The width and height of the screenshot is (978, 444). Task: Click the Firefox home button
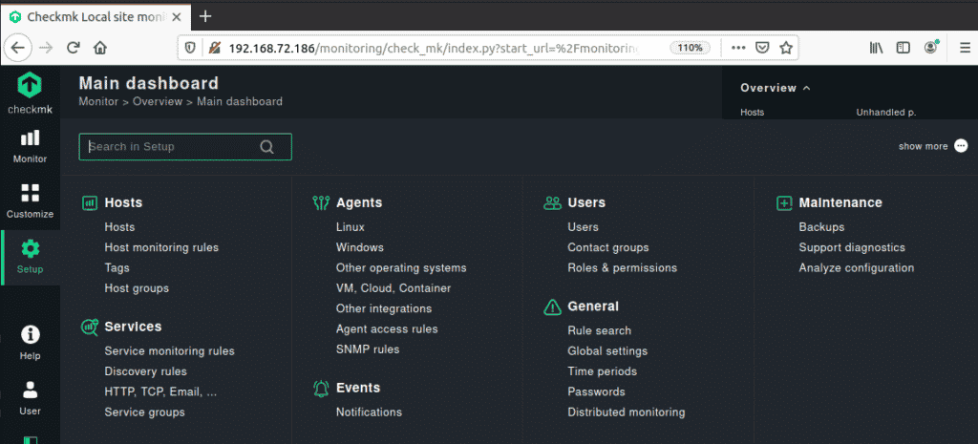point(99,47)
